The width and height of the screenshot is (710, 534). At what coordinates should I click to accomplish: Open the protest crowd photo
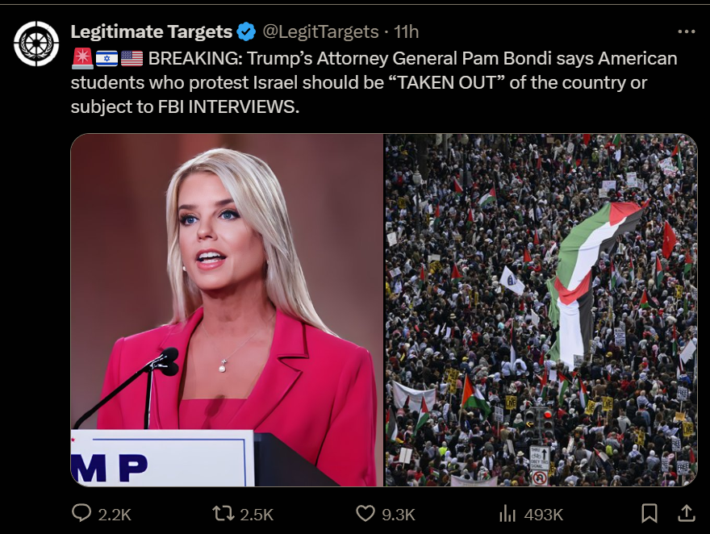click(x=541, y=310)
